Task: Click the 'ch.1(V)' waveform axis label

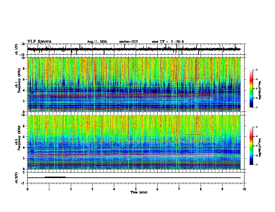Action: click(17, 49)
